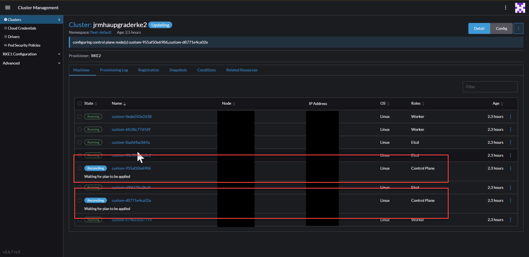This screenshot has height=257, width=529.
Task: Open the actions menu next to Config
Action: click(x=518, y=29)
